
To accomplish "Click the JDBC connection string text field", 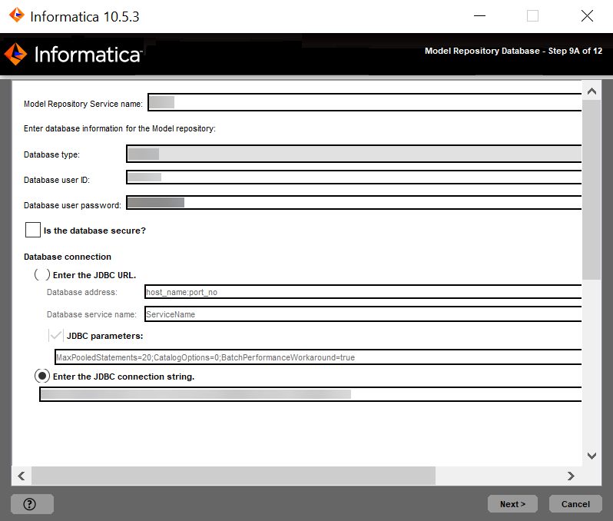I will (310, 394).
